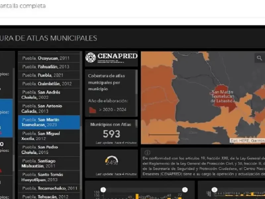Image resolution: width=265 pixels, height=199 pixels.
Task: Click the blue highlighted left panel card
Action: [6, 118]
